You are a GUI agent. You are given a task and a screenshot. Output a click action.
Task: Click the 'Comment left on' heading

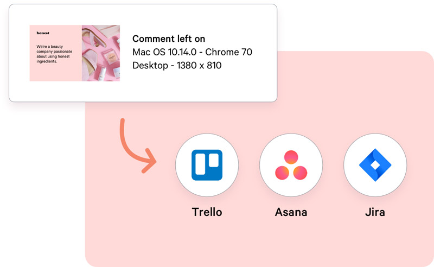[x=169, y=39]
